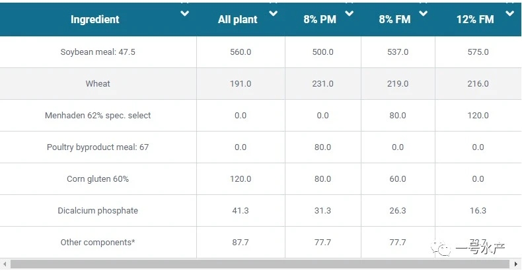Click the right scrollbar arrow
The image size is (522, 271).
point(516,264)
